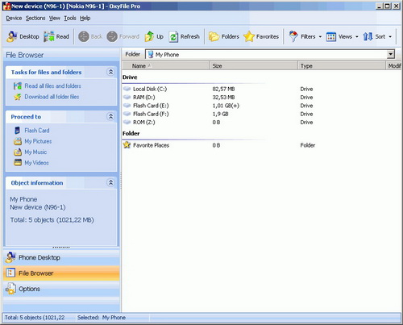Click the Read all files icon

(18, 86)
